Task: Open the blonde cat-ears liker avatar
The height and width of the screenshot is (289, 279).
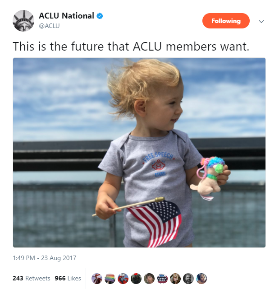Action: click(175, 279)
